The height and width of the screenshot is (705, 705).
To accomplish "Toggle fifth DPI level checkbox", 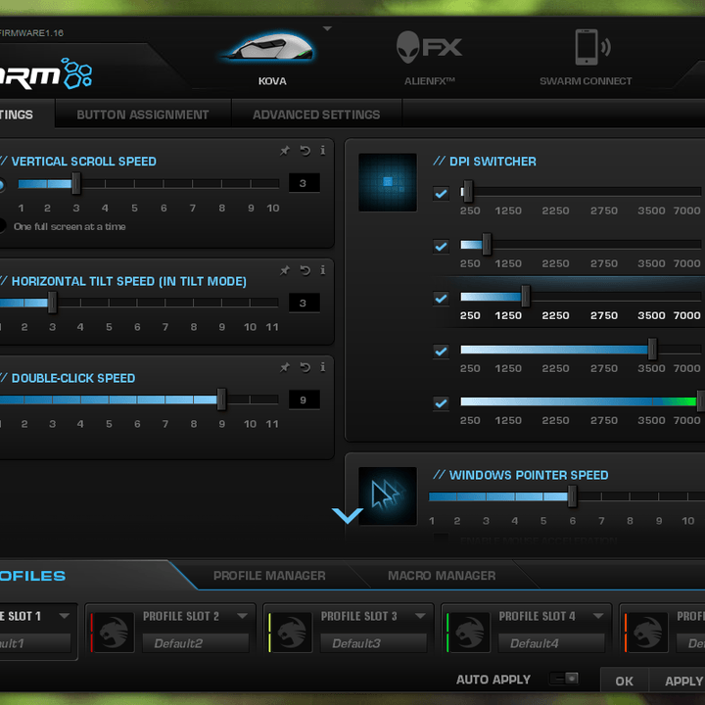I will tap(441, 402).
